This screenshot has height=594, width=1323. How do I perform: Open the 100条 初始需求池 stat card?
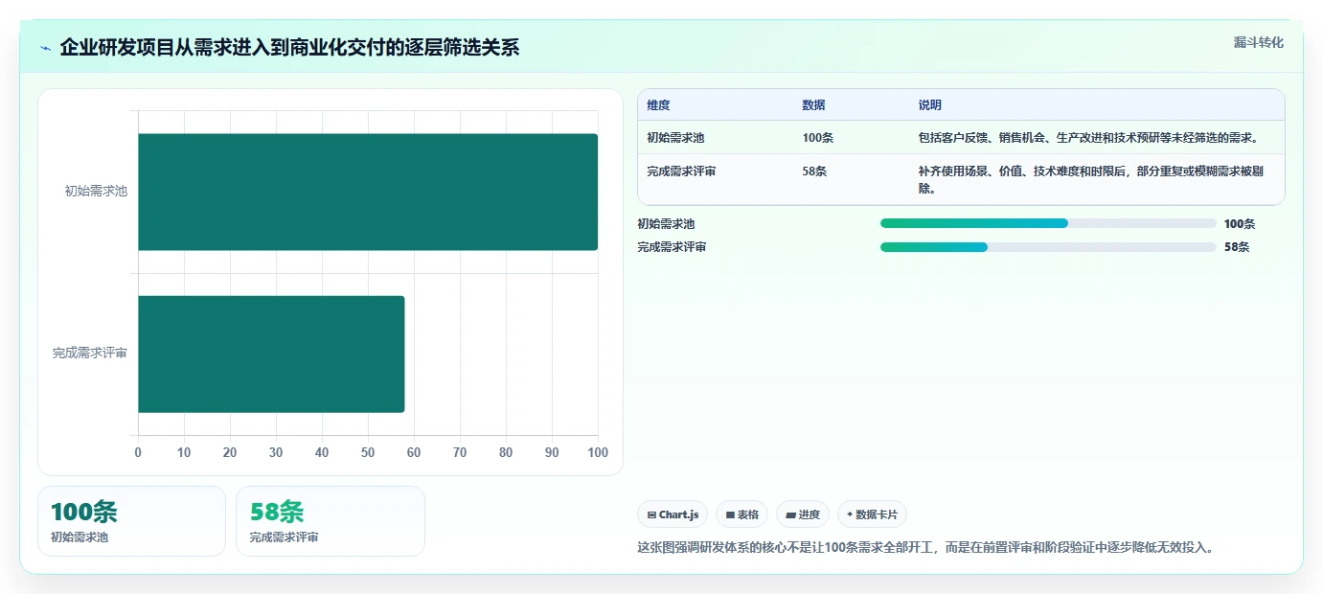(x=131, y=521)
